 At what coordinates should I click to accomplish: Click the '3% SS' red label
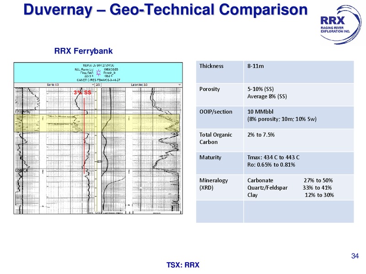click(x=83, y=93)
